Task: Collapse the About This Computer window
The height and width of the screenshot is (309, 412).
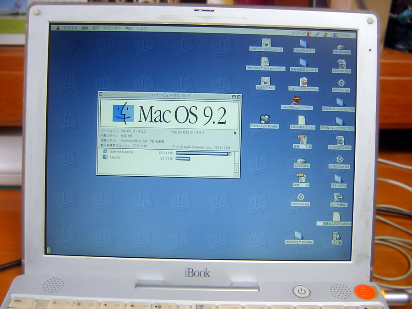Action: coord(239,97)
